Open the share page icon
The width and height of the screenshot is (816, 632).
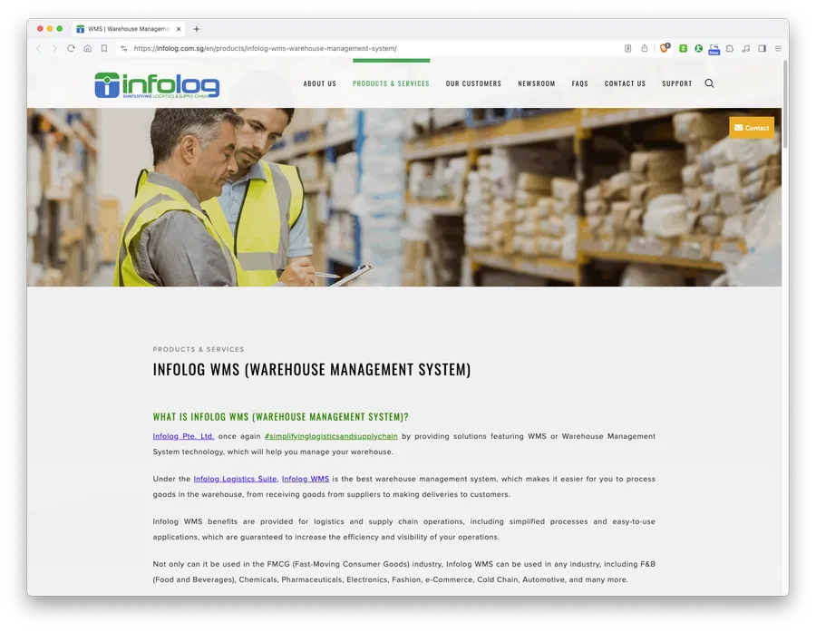click(645, 48)
